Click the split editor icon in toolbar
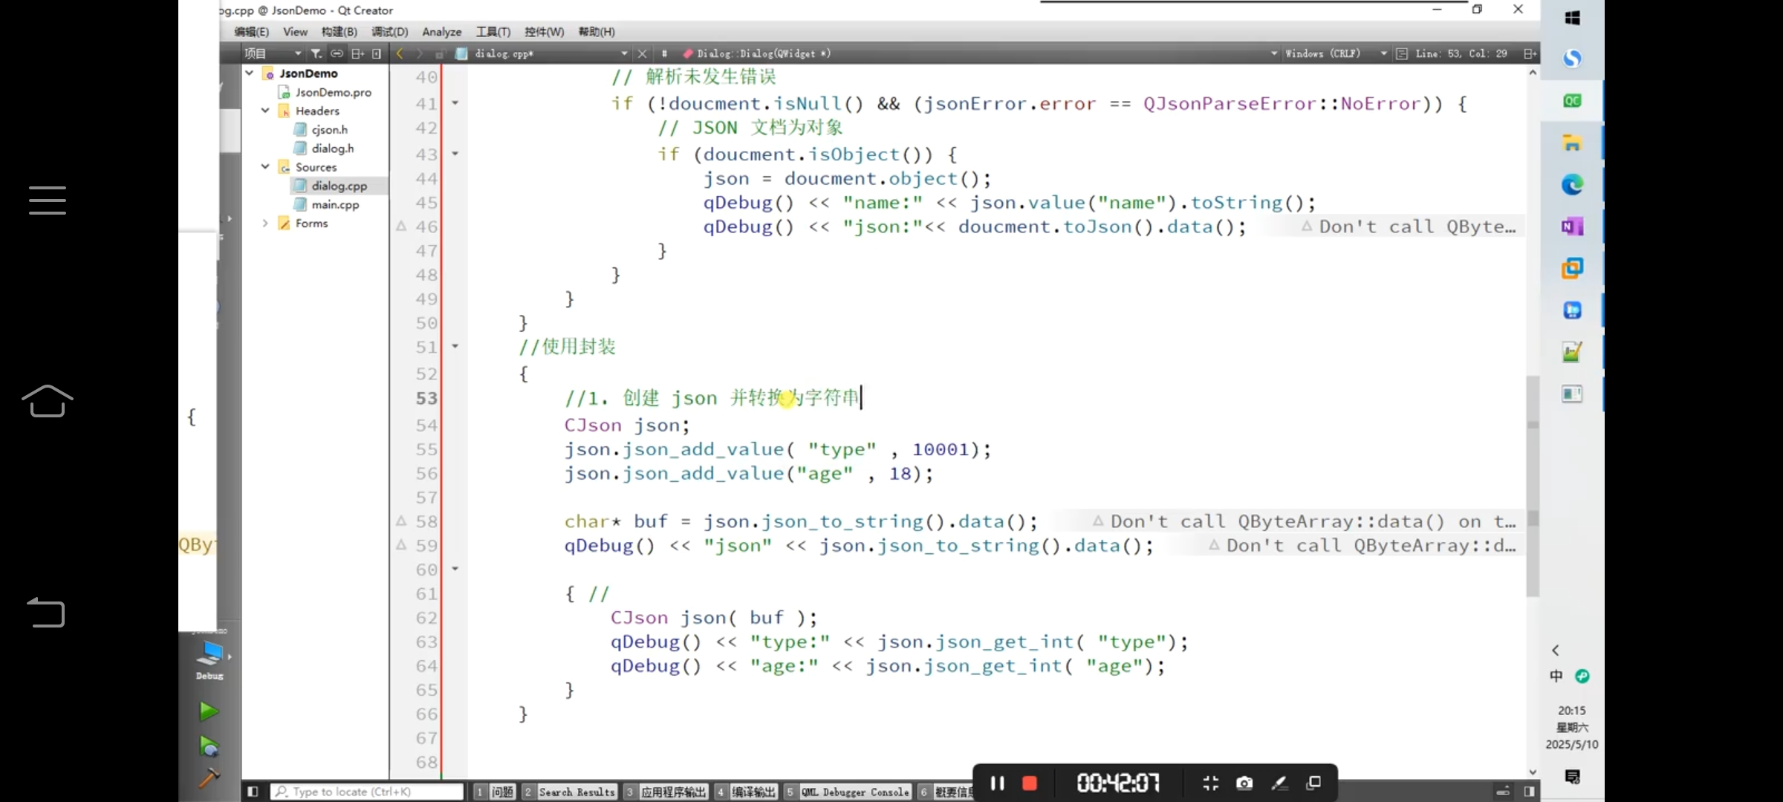Image resolution: width=1783 pixels, height=802 pixels. tap(1529, 53)
